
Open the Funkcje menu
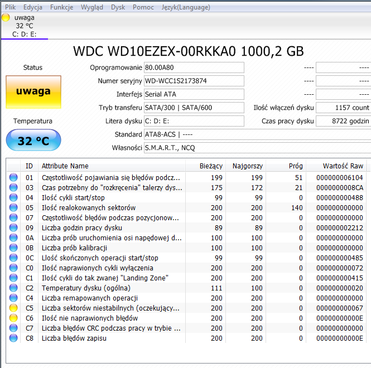[61, 7]
